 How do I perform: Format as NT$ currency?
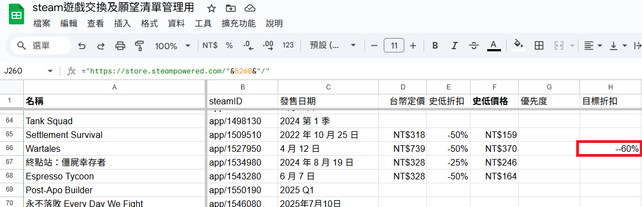pos(210,45)
